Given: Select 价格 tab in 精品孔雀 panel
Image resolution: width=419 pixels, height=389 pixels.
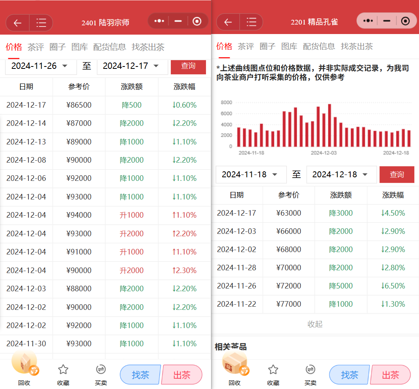Looking at the screenshot, I should tap(224, 46).
